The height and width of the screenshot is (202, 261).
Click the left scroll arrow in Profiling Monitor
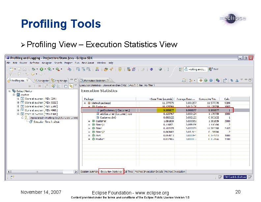tap(9, 172)
